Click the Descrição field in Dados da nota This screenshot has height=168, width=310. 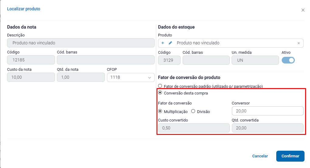tap(81, 43)
